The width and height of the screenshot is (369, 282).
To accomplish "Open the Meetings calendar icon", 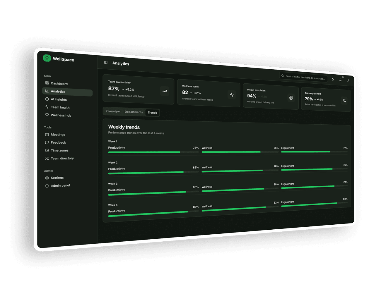I will tap(47, 135).
